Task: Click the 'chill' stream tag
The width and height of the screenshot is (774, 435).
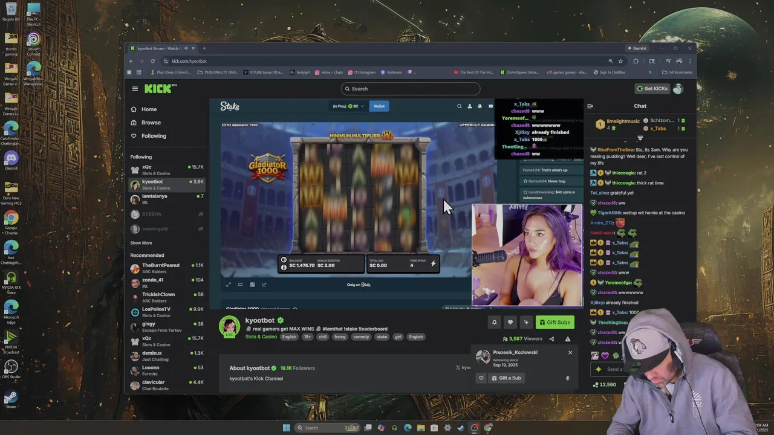Action: point(323,337)
